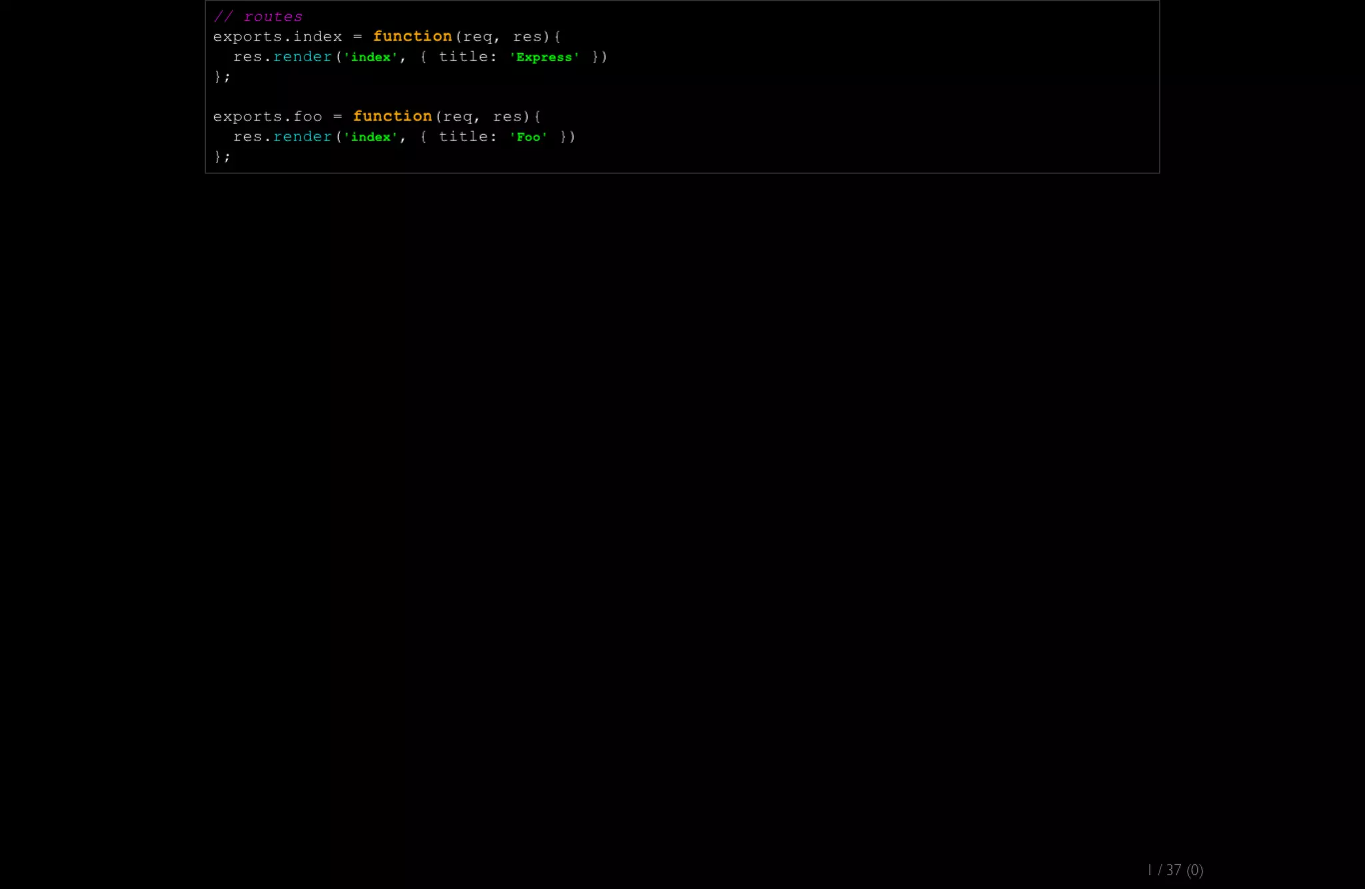Click '(req, res)' of exports.foo function
This screenshot has height=889, width=1365.
[x=483, y=117]
